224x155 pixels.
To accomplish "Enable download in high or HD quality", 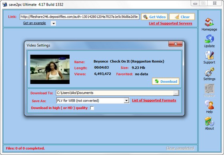I will coord(92,108).
